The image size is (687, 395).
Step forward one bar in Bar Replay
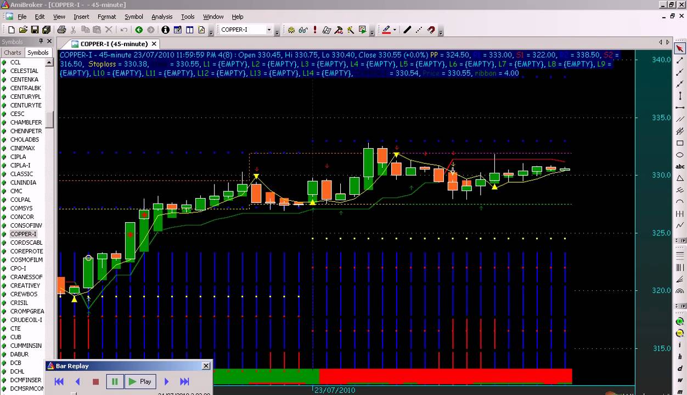166,381
